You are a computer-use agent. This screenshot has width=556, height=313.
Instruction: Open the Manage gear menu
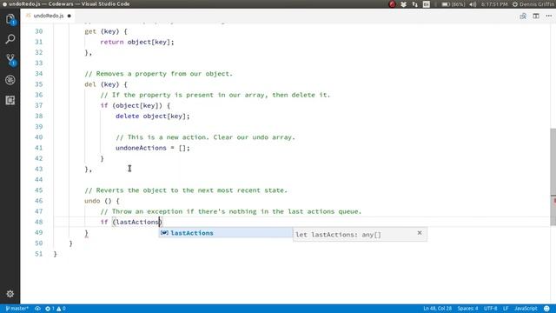coord(10,294)
